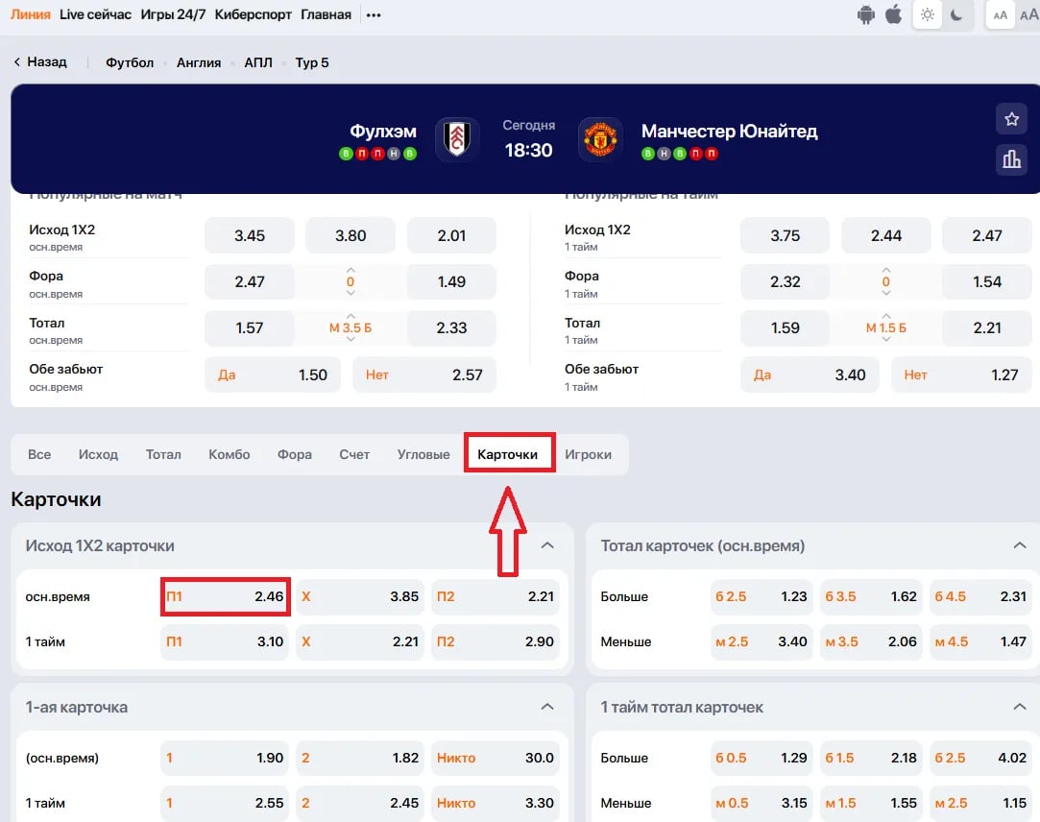Switch to the Тотал tab
The height and width of the screenshot is (822, 1040).
(x=163, y=454)
